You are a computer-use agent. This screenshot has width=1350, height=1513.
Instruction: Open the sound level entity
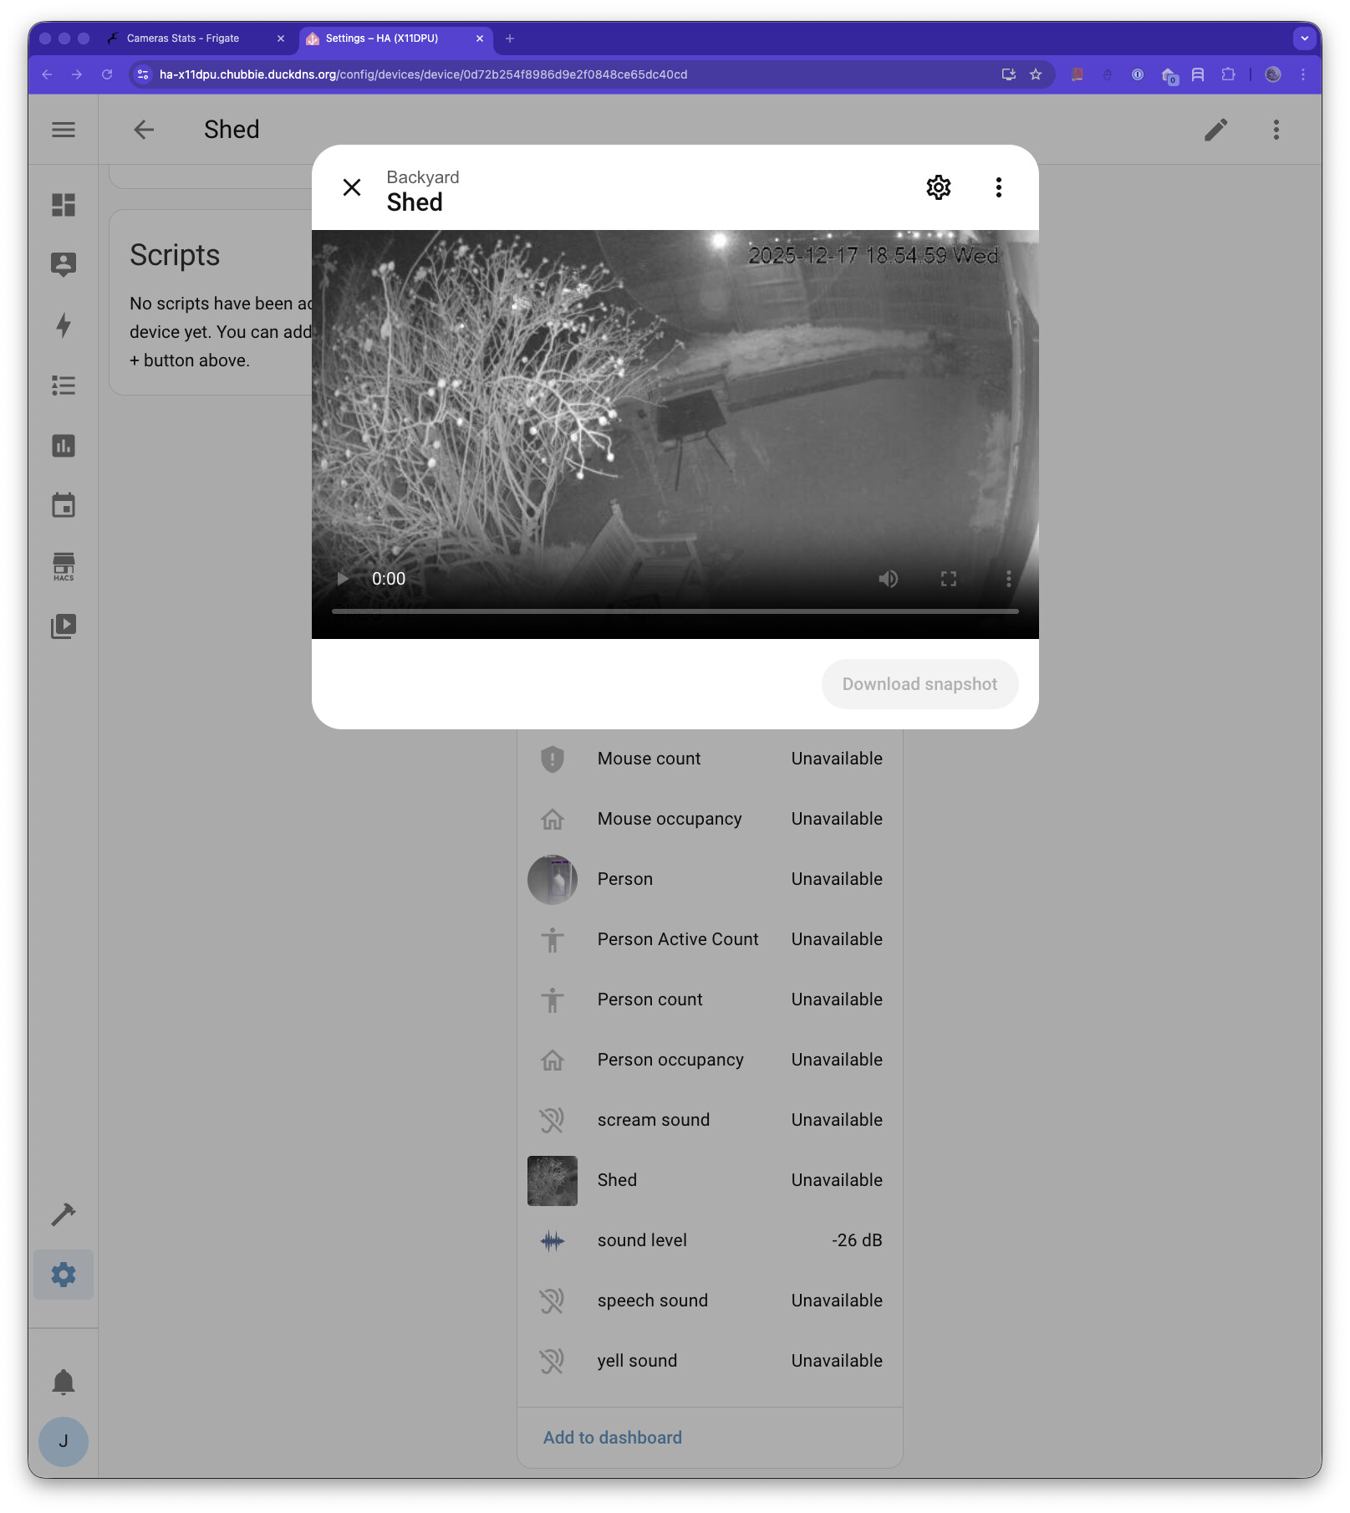710,1240
